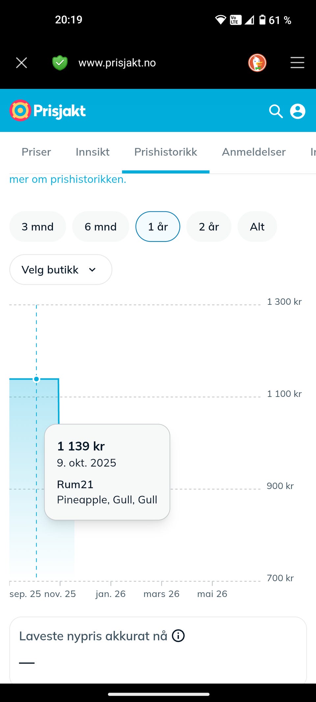Image resolution: width=316 pixels, height=702 pixels.
Task: Show info about Laveste nypris
Action: pyautogui.click(x=178, y=636)
